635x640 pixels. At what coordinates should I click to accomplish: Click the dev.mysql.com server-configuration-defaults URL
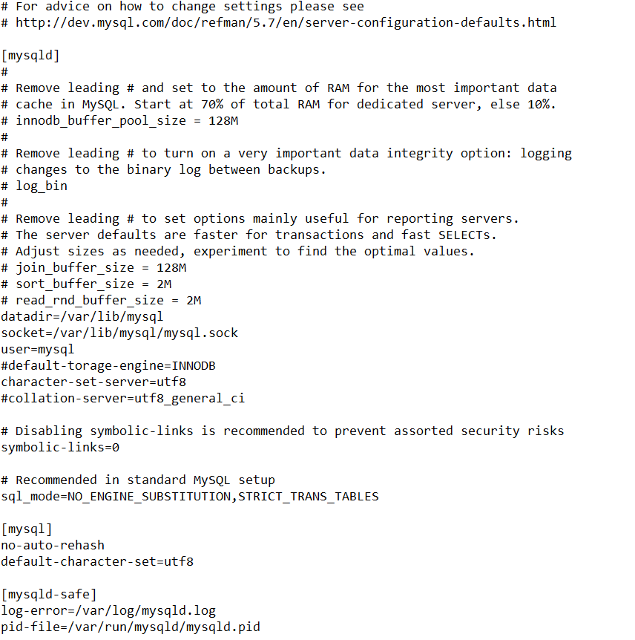coord(286,22)
